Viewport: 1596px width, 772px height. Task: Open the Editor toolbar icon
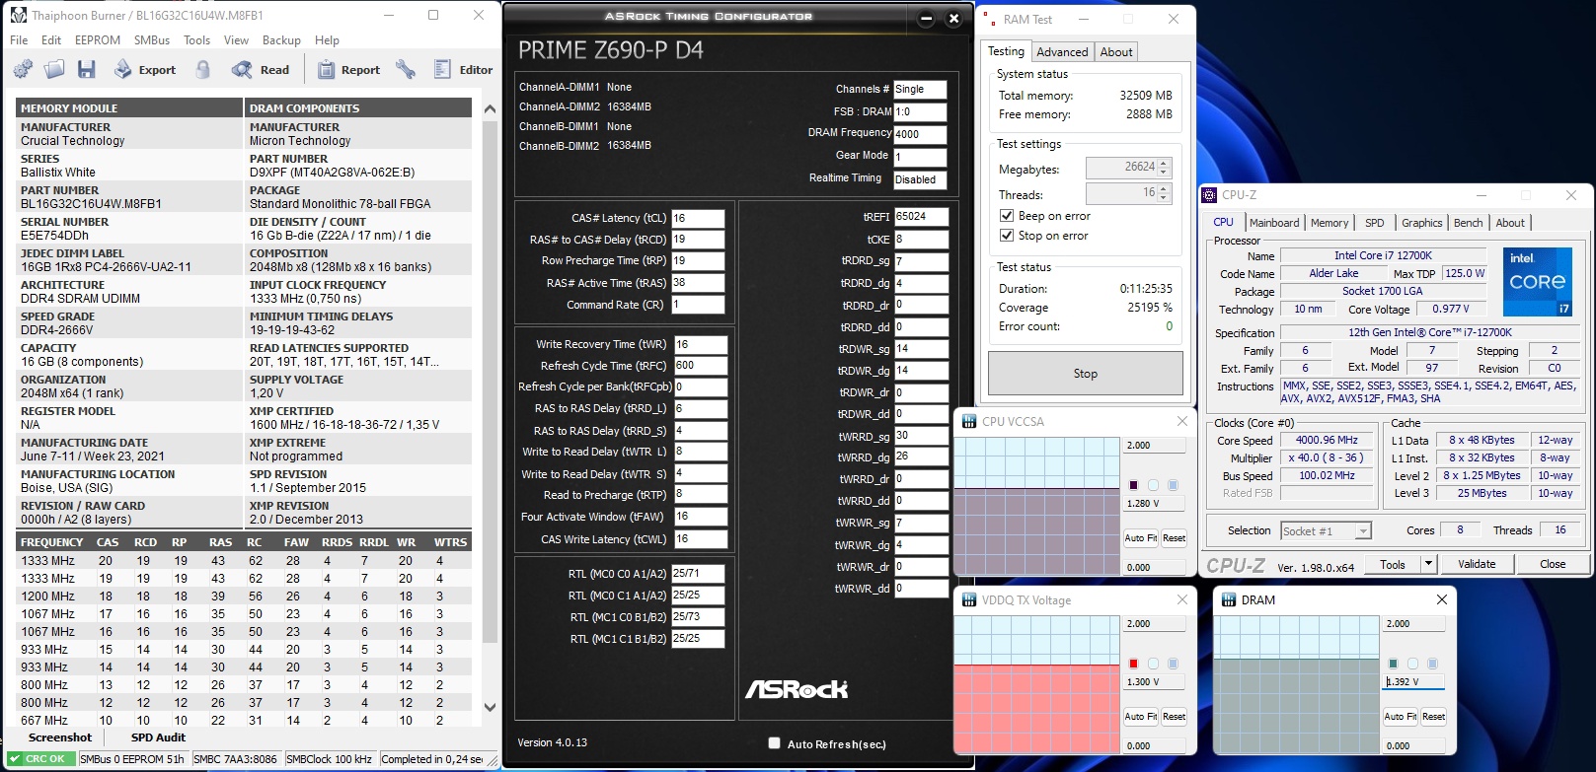442,69
